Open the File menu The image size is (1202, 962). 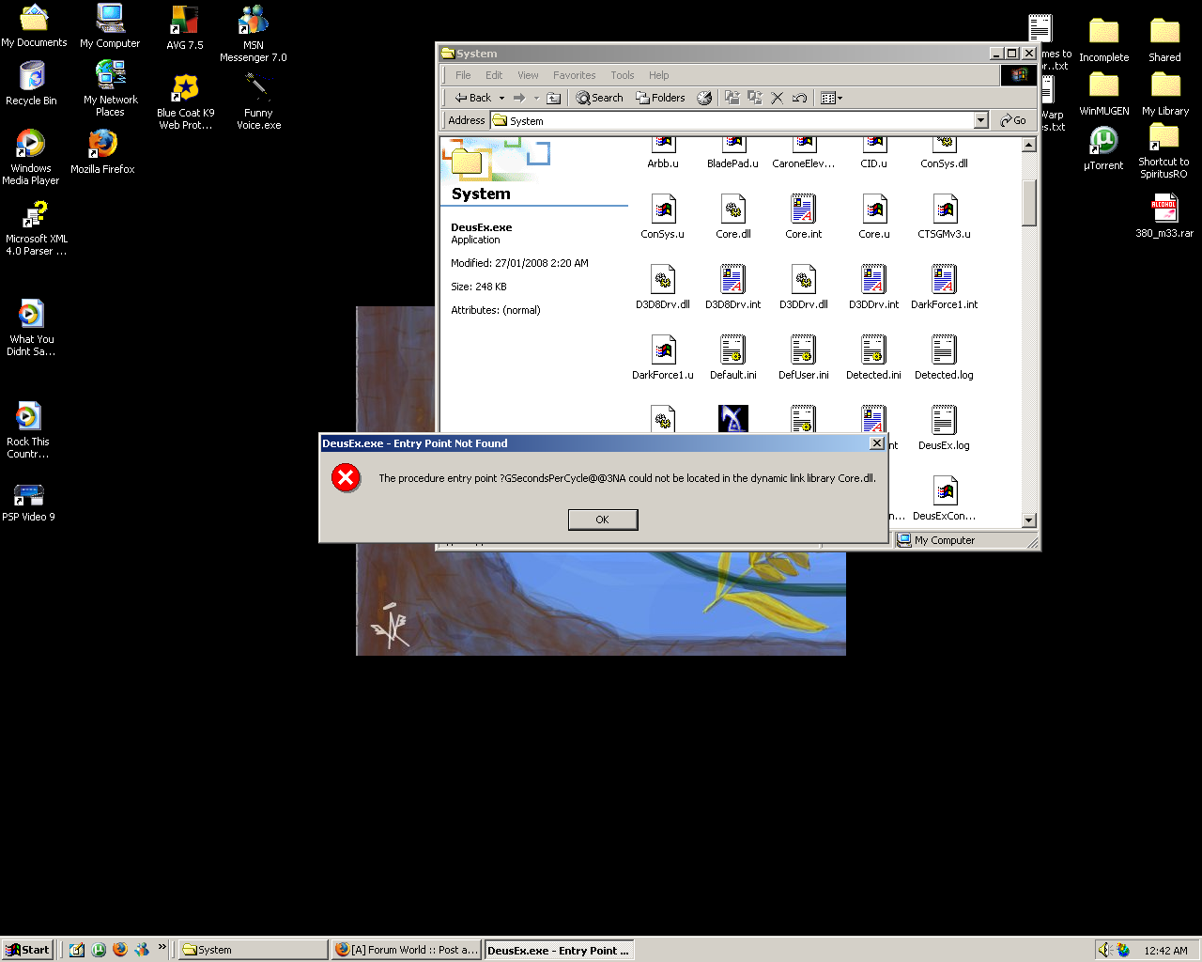point(463,75)
